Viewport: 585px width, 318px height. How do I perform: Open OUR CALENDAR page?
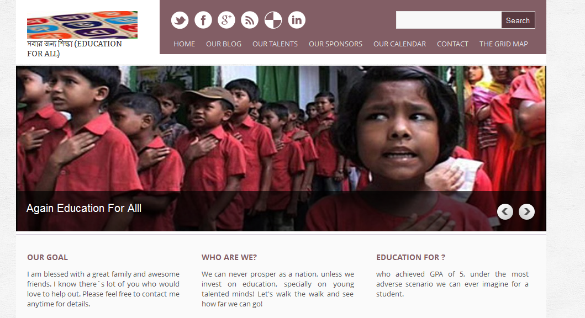click(x=399, y=44)
